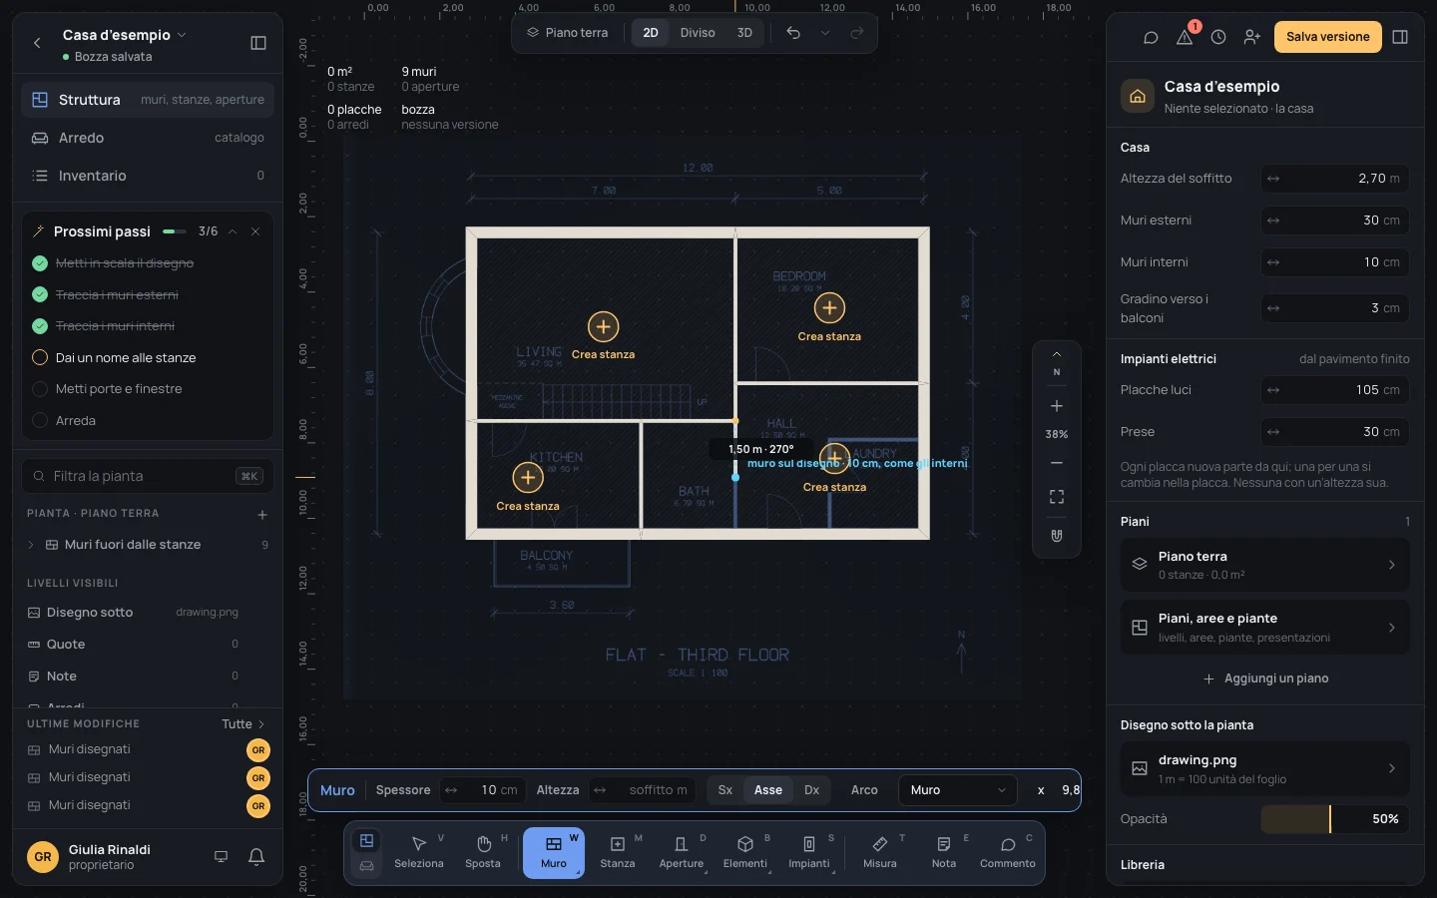The height and width of the screenshot is (898, 1437).
Task: Expand 'Muri fuori dalle stanze' tree row
Action: 31,545
